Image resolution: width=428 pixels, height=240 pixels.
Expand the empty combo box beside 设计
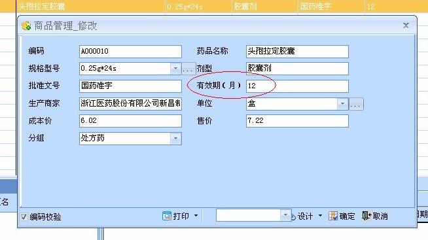pyautogui.click(x=285, y=215)
